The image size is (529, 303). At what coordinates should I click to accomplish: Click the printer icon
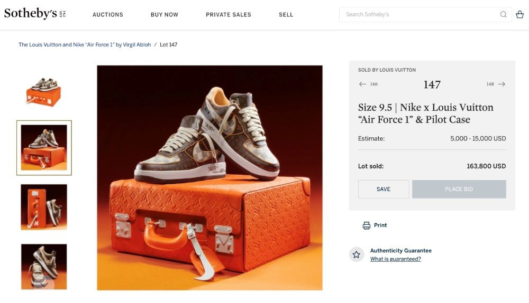(367, 225)
